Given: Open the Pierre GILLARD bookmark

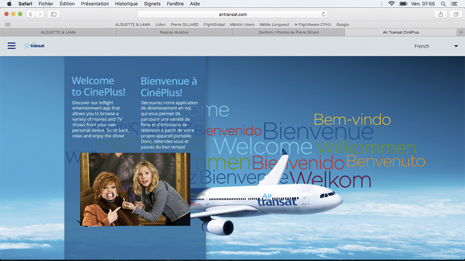Looking at the screenshot, I should pyautogui.click(x=184, y=25).
